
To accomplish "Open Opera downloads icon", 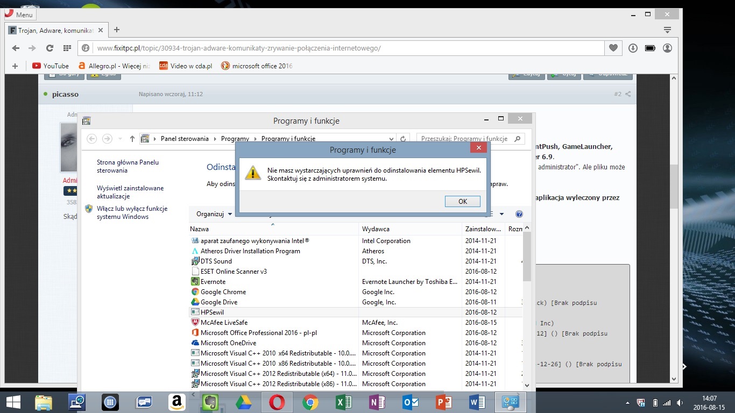I will 633,48.
